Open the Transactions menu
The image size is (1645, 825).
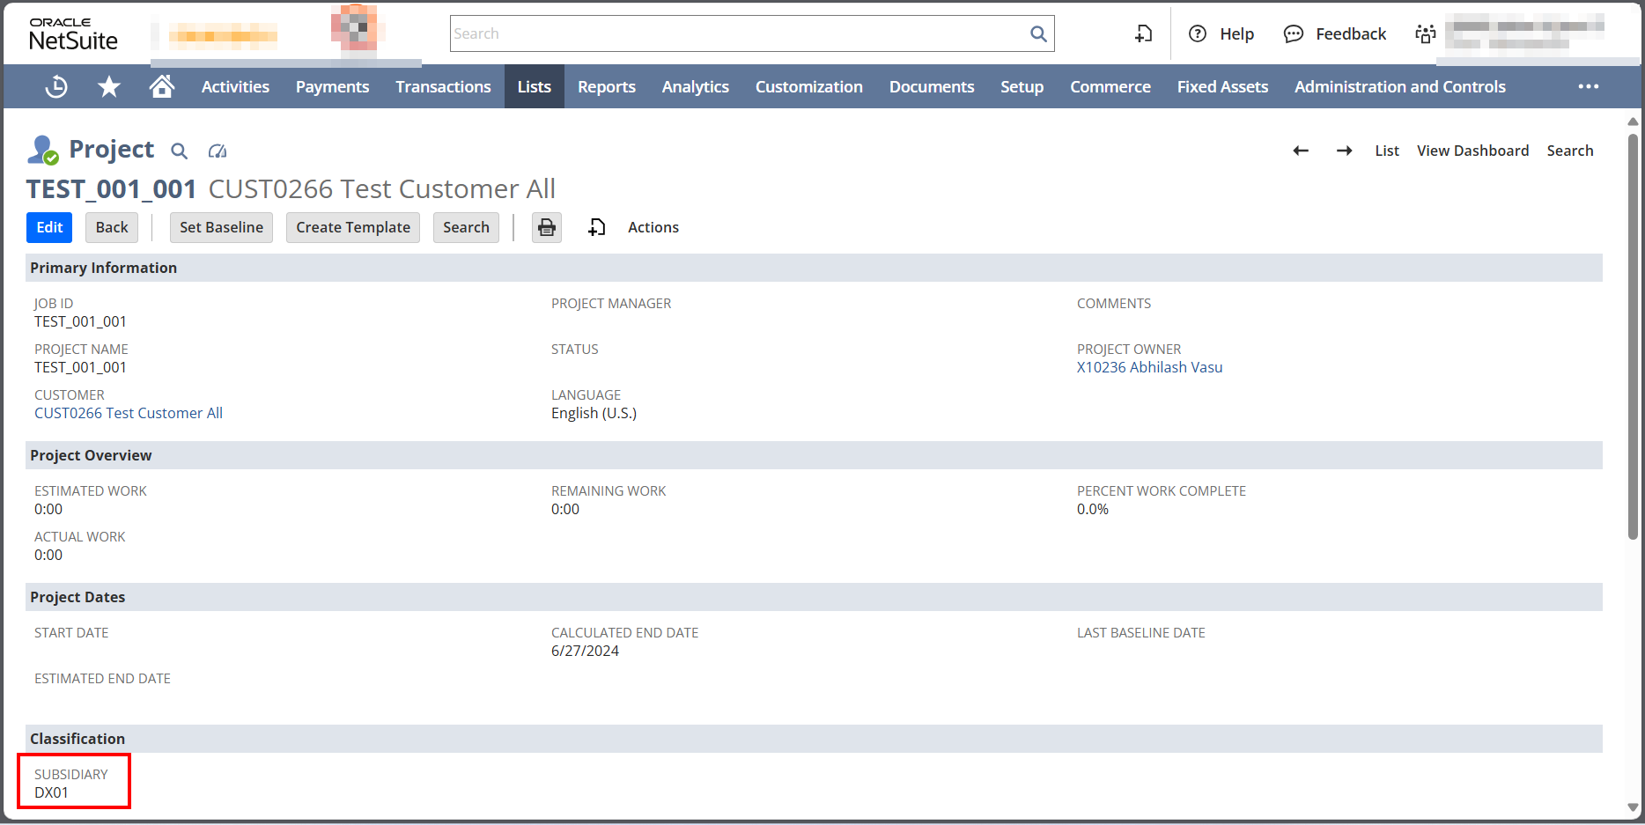(443, 86)
